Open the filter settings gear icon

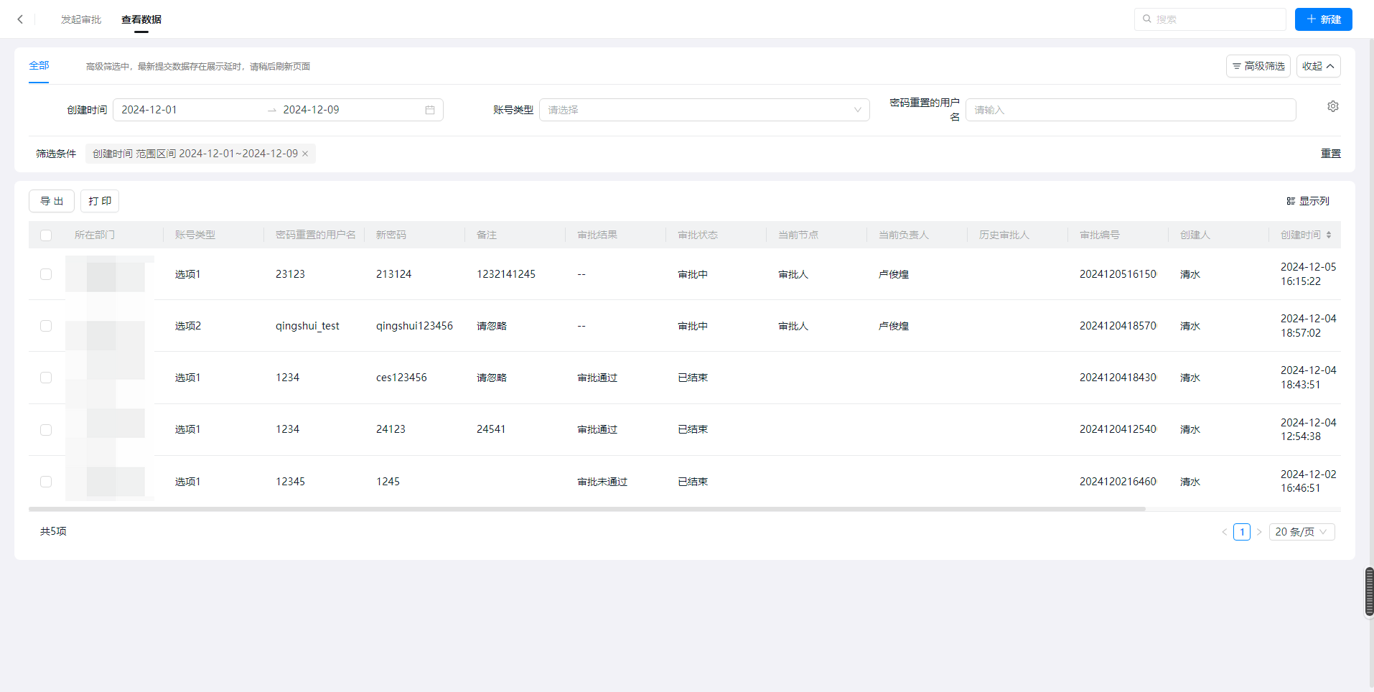pos(1332,106)
